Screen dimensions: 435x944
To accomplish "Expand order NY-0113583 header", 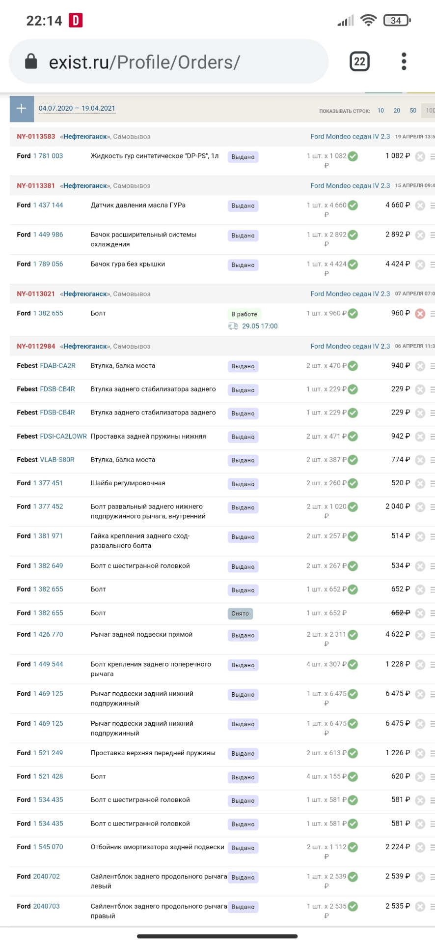I will pyautogui.click(x=36, y=137).
